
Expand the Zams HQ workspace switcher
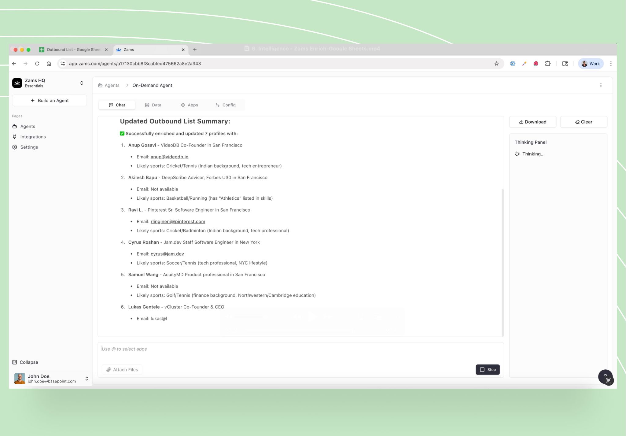click(82, 83)
